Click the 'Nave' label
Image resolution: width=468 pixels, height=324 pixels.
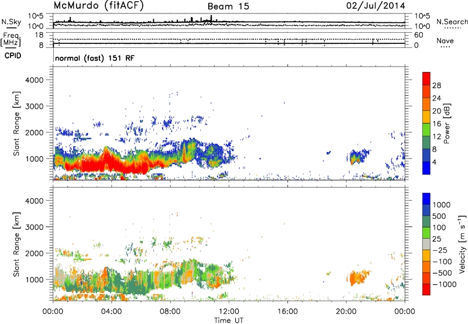[x=445, y=40]
